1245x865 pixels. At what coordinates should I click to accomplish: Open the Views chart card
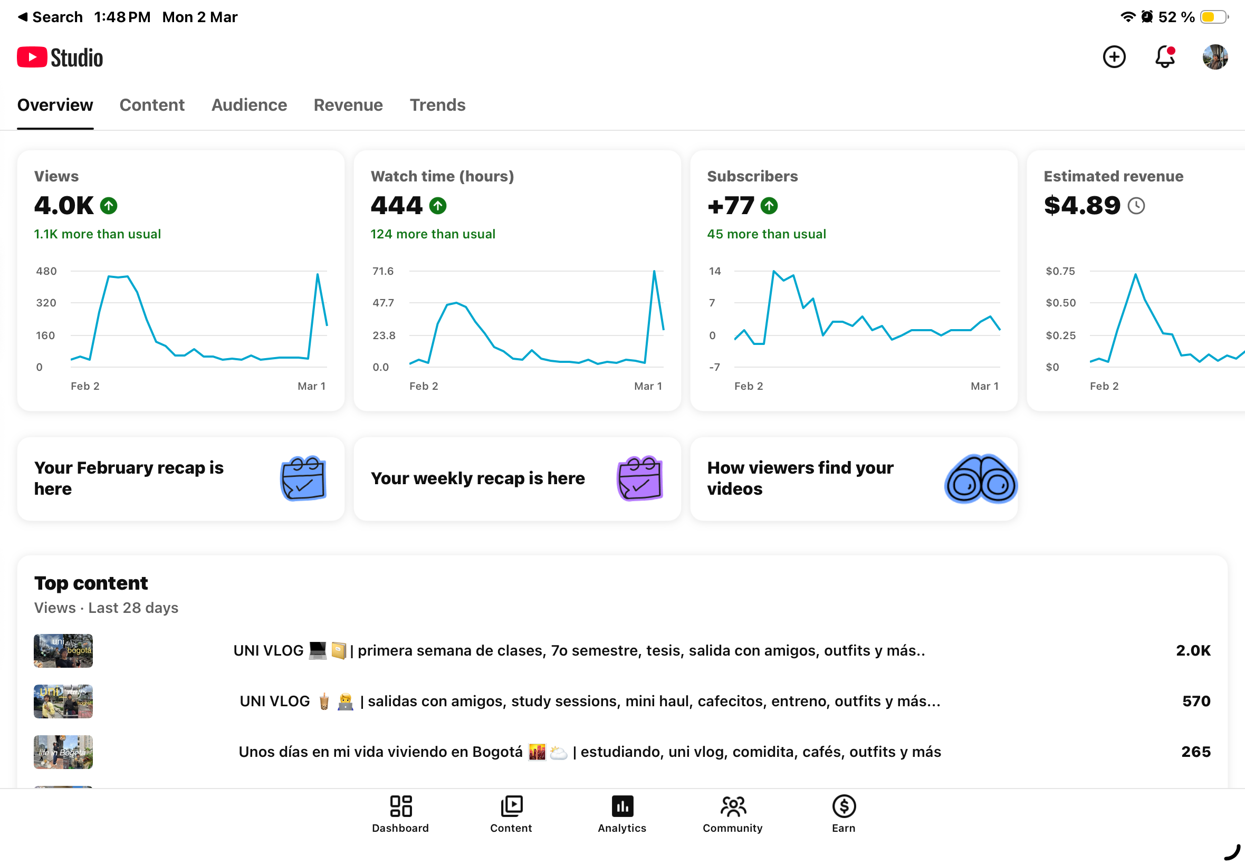180,280
